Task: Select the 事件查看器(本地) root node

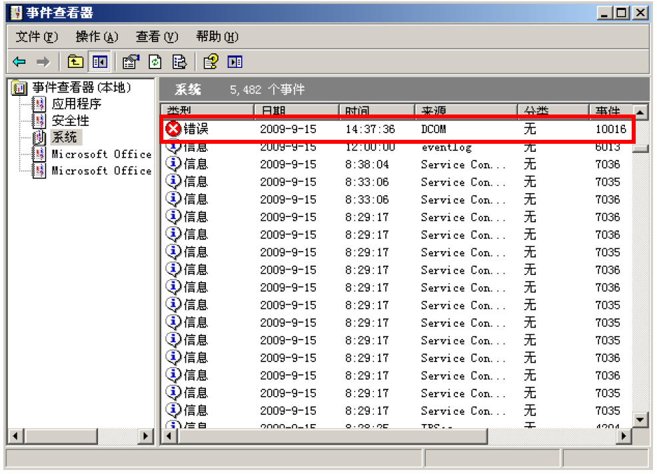Action: click(x=81, y=87)
